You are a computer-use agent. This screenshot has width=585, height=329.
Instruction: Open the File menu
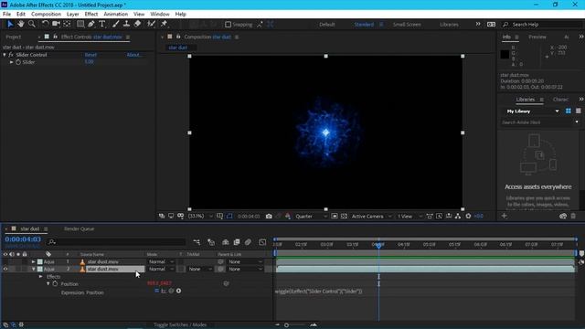(6, 15)
